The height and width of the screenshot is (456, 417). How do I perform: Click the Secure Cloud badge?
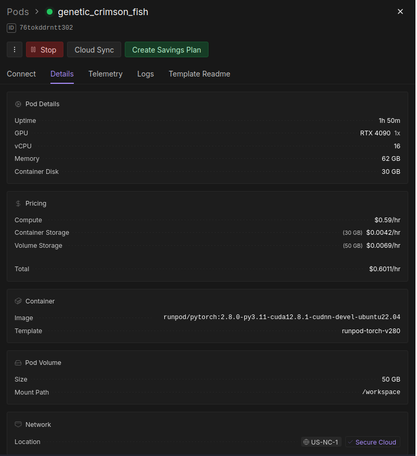pos(372,442)
